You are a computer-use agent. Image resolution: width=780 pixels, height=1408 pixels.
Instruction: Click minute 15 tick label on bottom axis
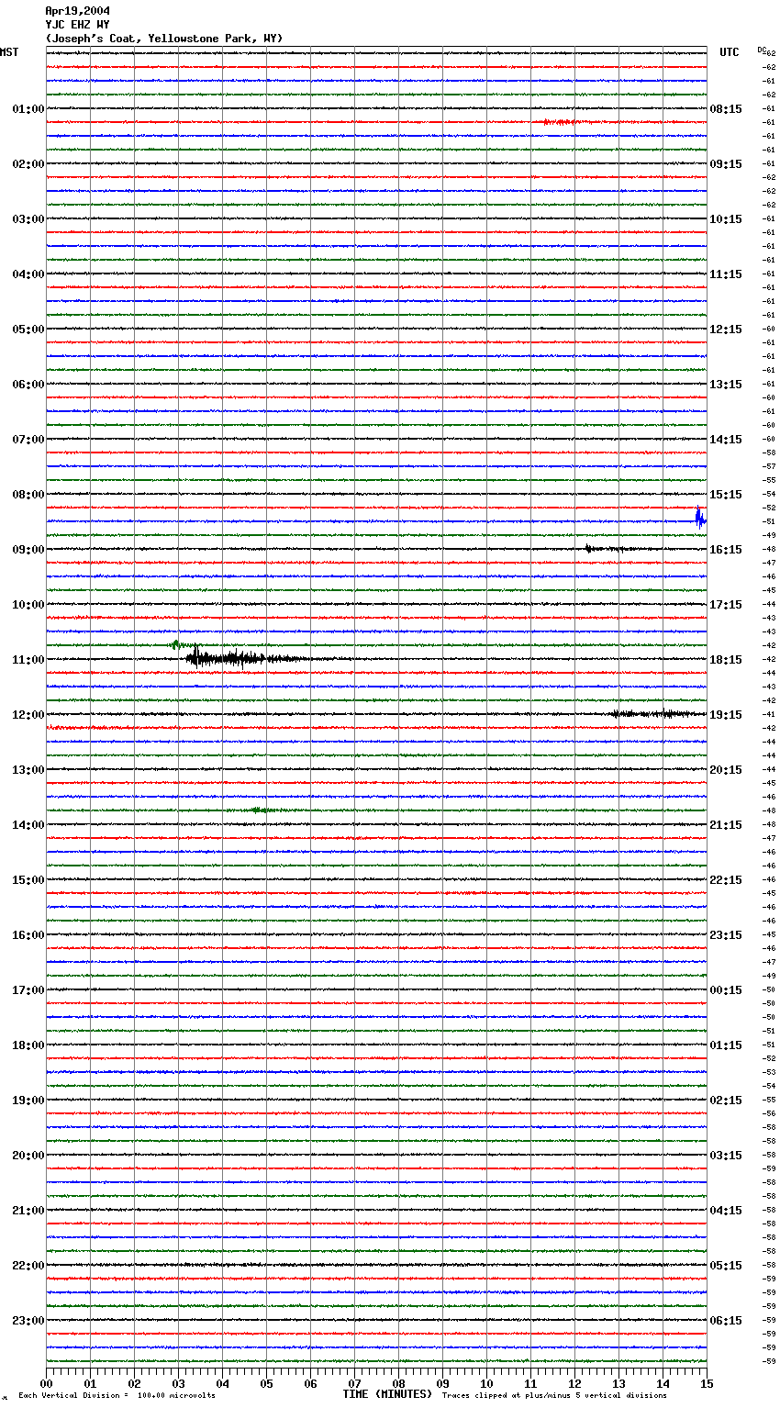tap(707, 1383)
